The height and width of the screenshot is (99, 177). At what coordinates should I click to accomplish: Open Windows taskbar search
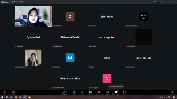7,97
